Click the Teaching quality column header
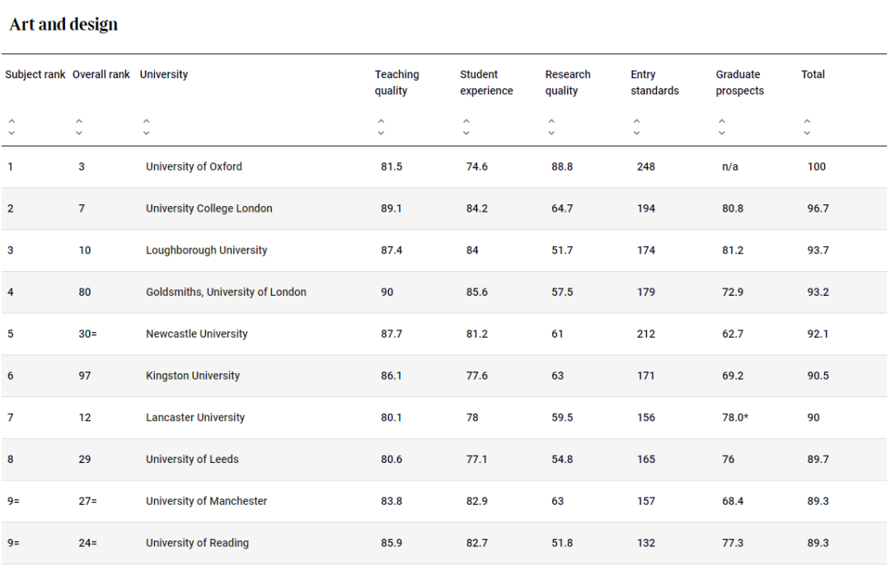Image resolution: width=890 pixels, height=566 pixels. pyautogui.click(x=396, y=82)
